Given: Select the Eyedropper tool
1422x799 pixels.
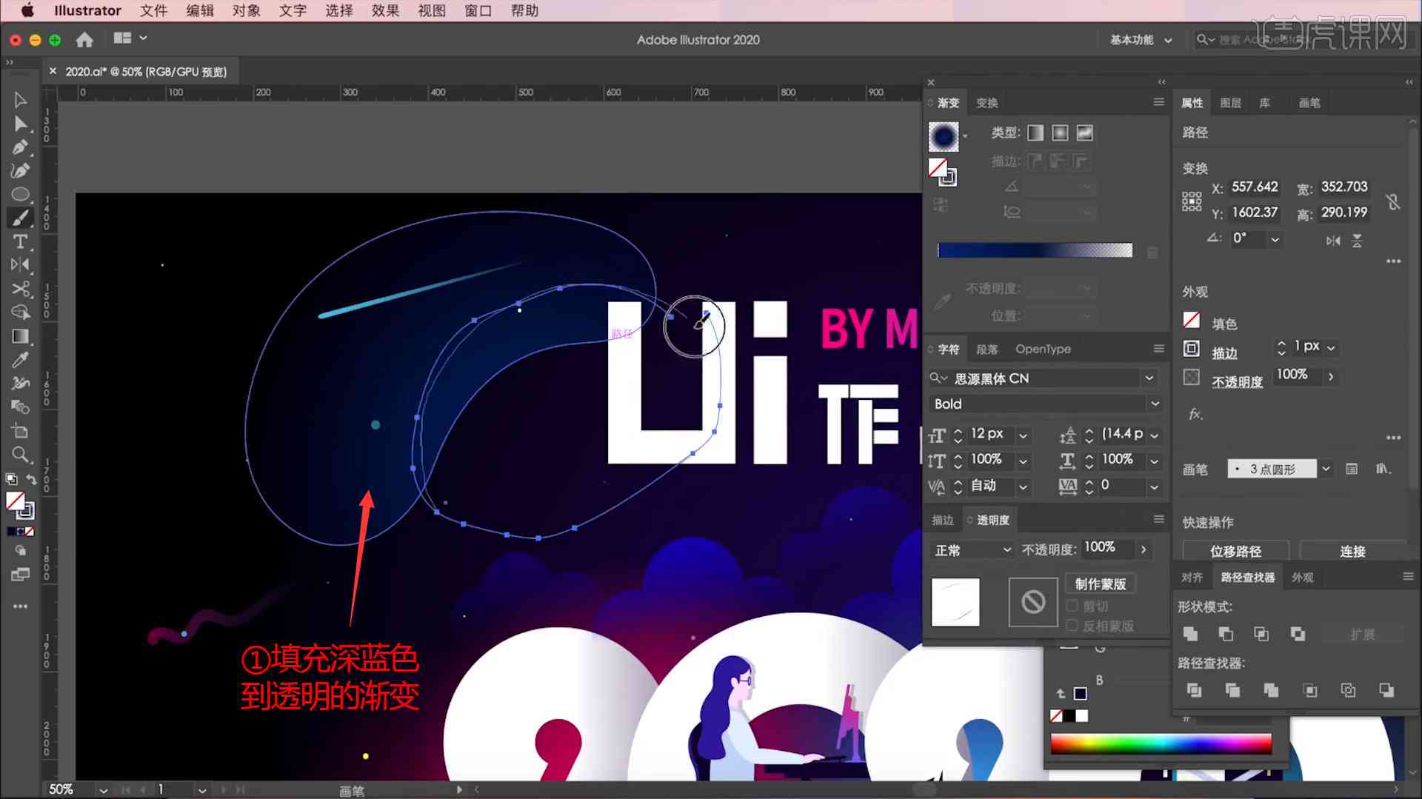Looking at the screenshot, I should [x=20, y=360].
